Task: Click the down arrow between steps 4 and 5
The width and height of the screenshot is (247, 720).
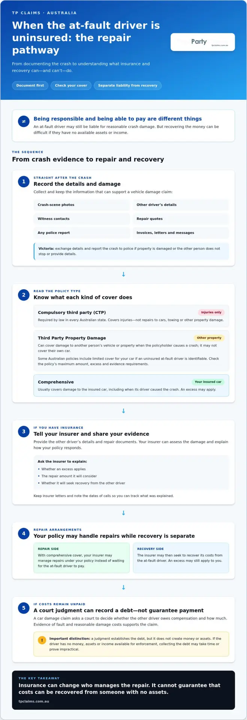Action: [124, 587]
